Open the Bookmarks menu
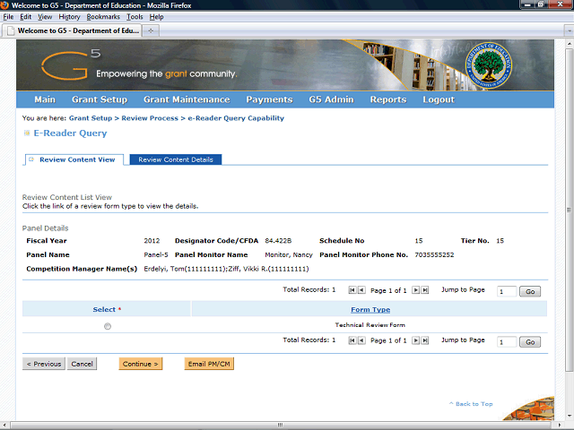The width and height of the screenshot is (574, 430). pyautogui.click(x=103, y=17)
